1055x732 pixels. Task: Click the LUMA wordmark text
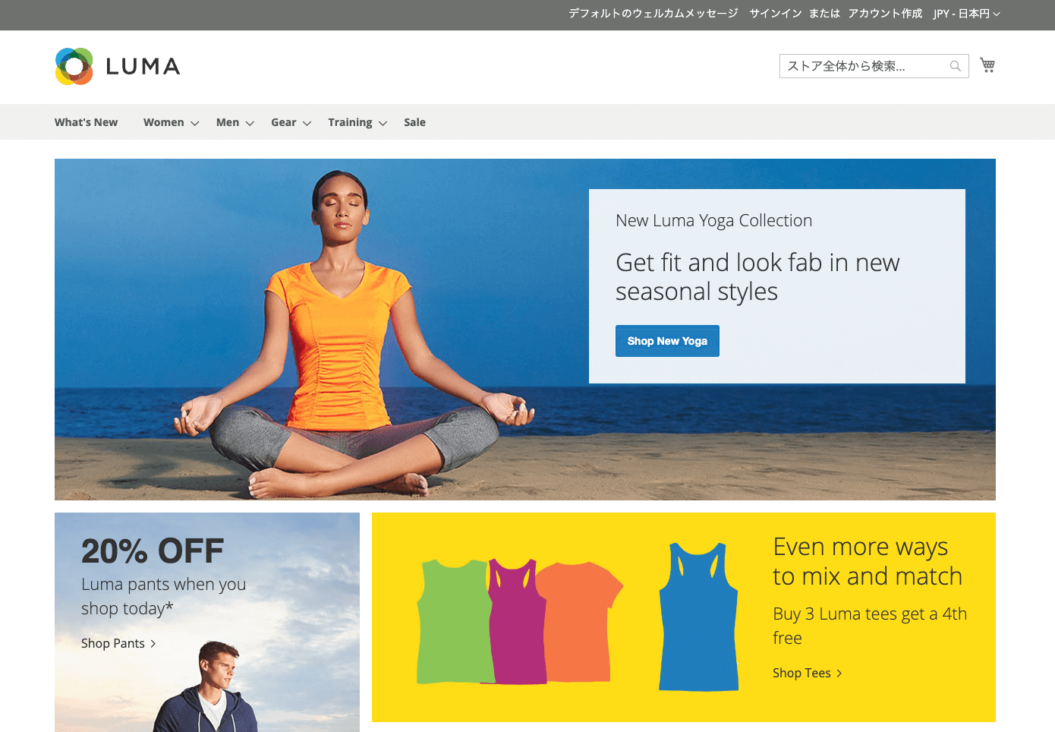click(x=143, y=67)
